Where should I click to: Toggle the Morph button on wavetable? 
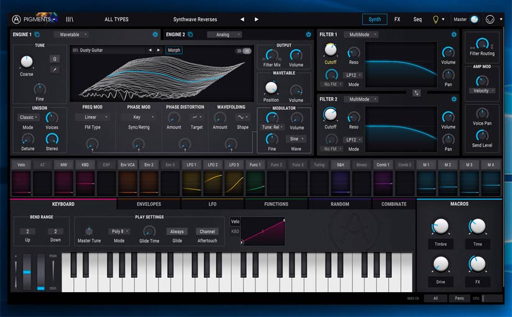point(174,50)
